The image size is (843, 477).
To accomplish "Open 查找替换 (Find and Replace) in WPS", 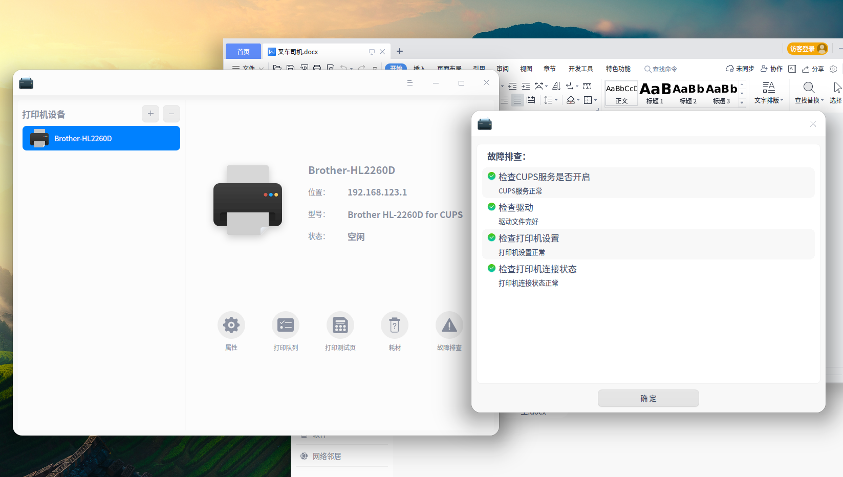I will click(x=808, y=93).
